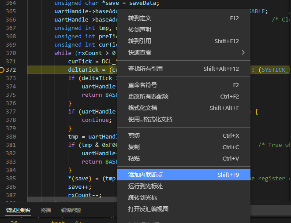Screen dimensions: 291x223
Task: Select 转到声明 menu entry
Action: (183, 29)
